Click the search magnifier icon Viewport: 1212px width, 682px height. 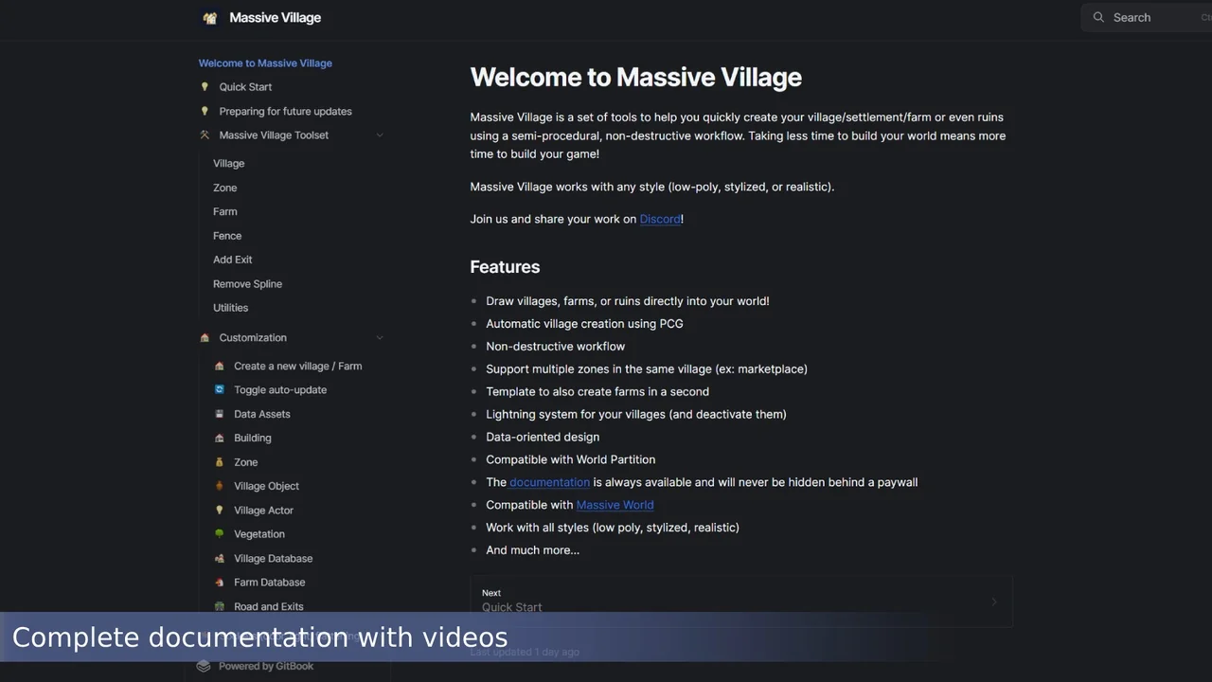(1098, 17)
